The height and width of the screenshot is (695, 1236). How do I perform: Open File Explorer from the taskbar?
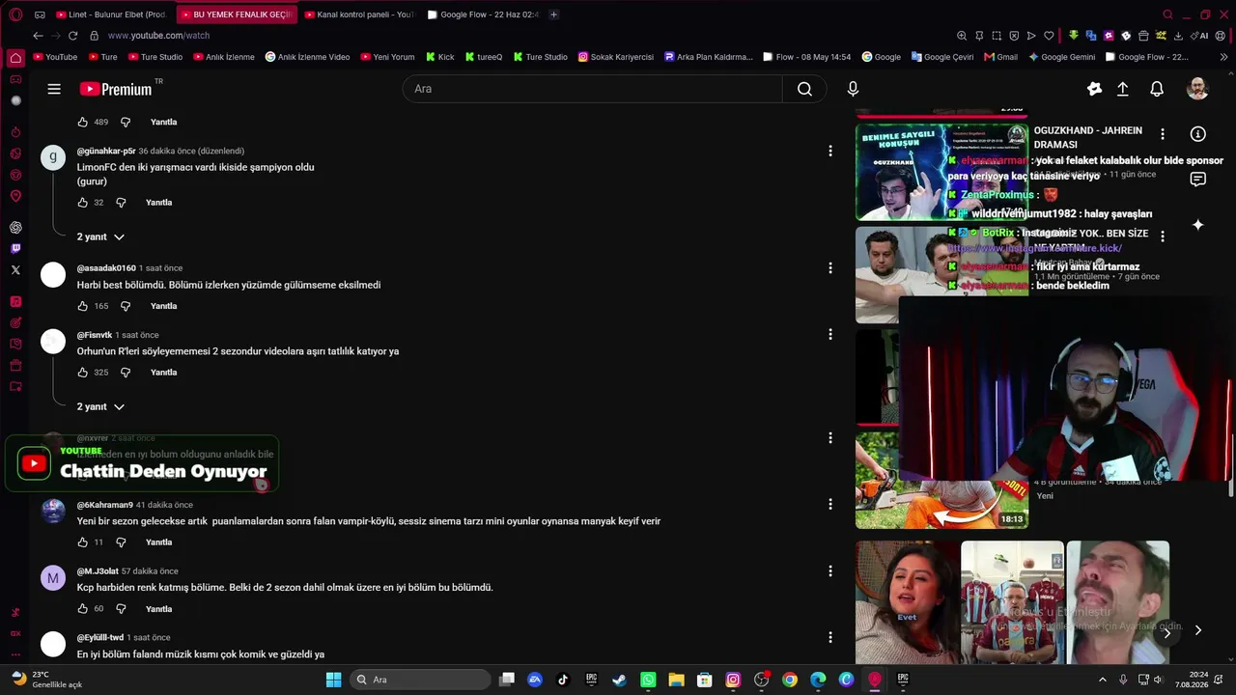pos(676,680)
